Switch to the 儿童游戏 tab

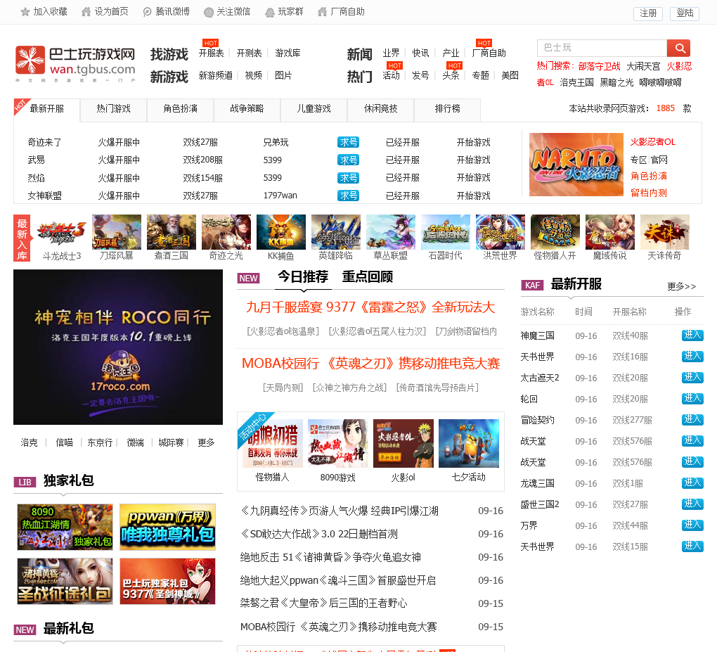(x=314, y=109)
